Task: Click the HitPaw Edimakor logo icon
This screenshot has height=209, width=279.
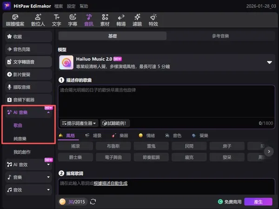Action: pyautogui.click(x=7, y=6)
